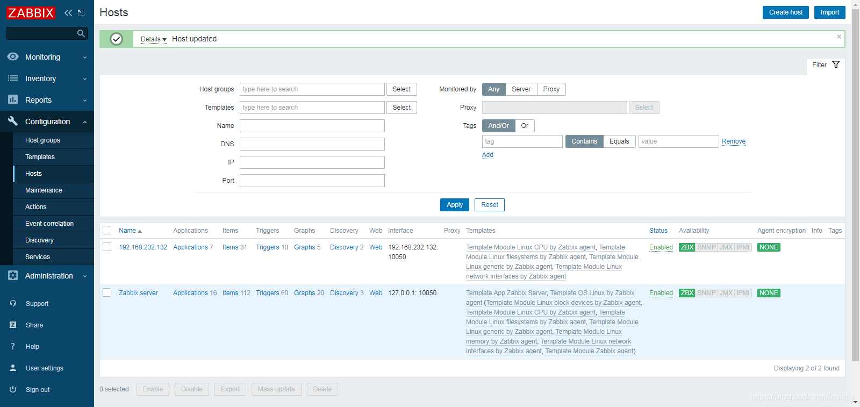Select Contains tag operator
The height and width of the screenshot is (407, 860).
pyautogui.click(x=584, y=141)
